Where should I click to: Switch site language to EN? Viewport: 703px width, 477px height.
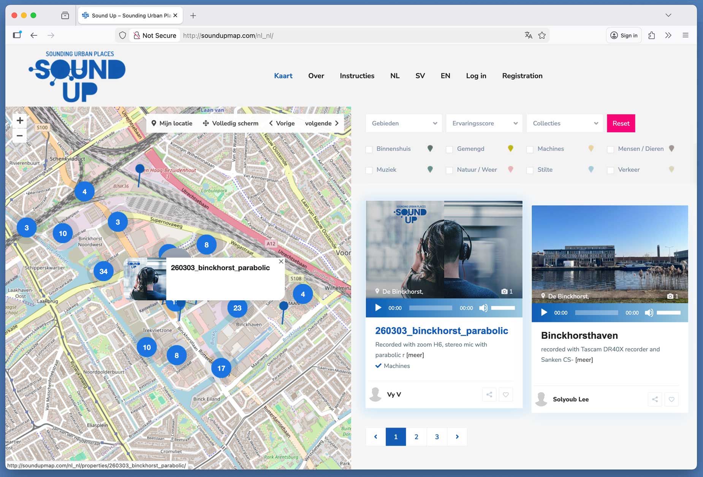445,76
